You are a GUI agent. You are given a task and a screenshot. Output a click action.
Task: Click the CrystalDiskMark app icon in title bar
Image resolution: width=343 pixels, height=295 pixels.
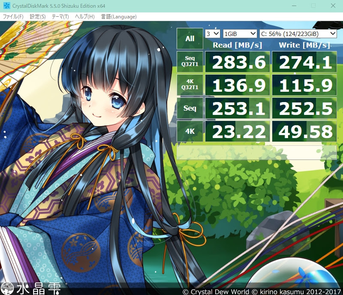tap(5, 6)
